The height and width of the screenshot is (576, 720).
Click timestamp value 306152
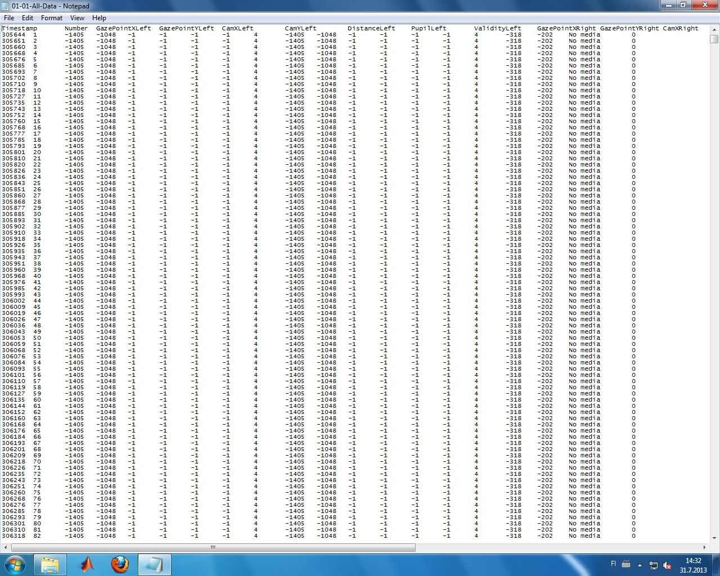[x=13, y=412]
